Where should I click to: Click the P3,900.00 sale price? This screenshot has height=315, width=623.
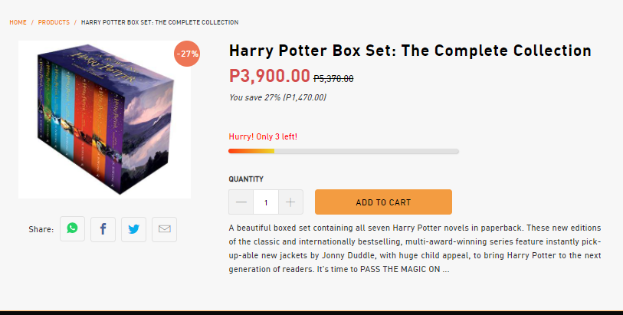(270, 75)
